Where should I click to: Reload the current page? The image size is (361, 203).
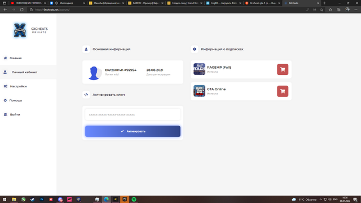[22, 10]
